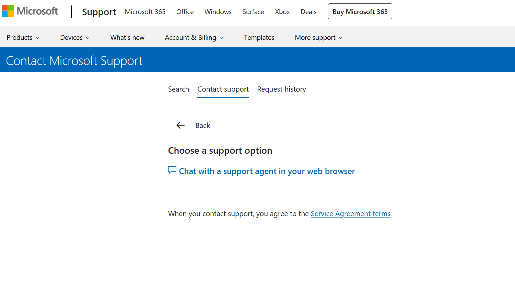The height and width of the screenshot is (293, 515).
Task: Open Xbox in top navigation
Action: [282, 12]
